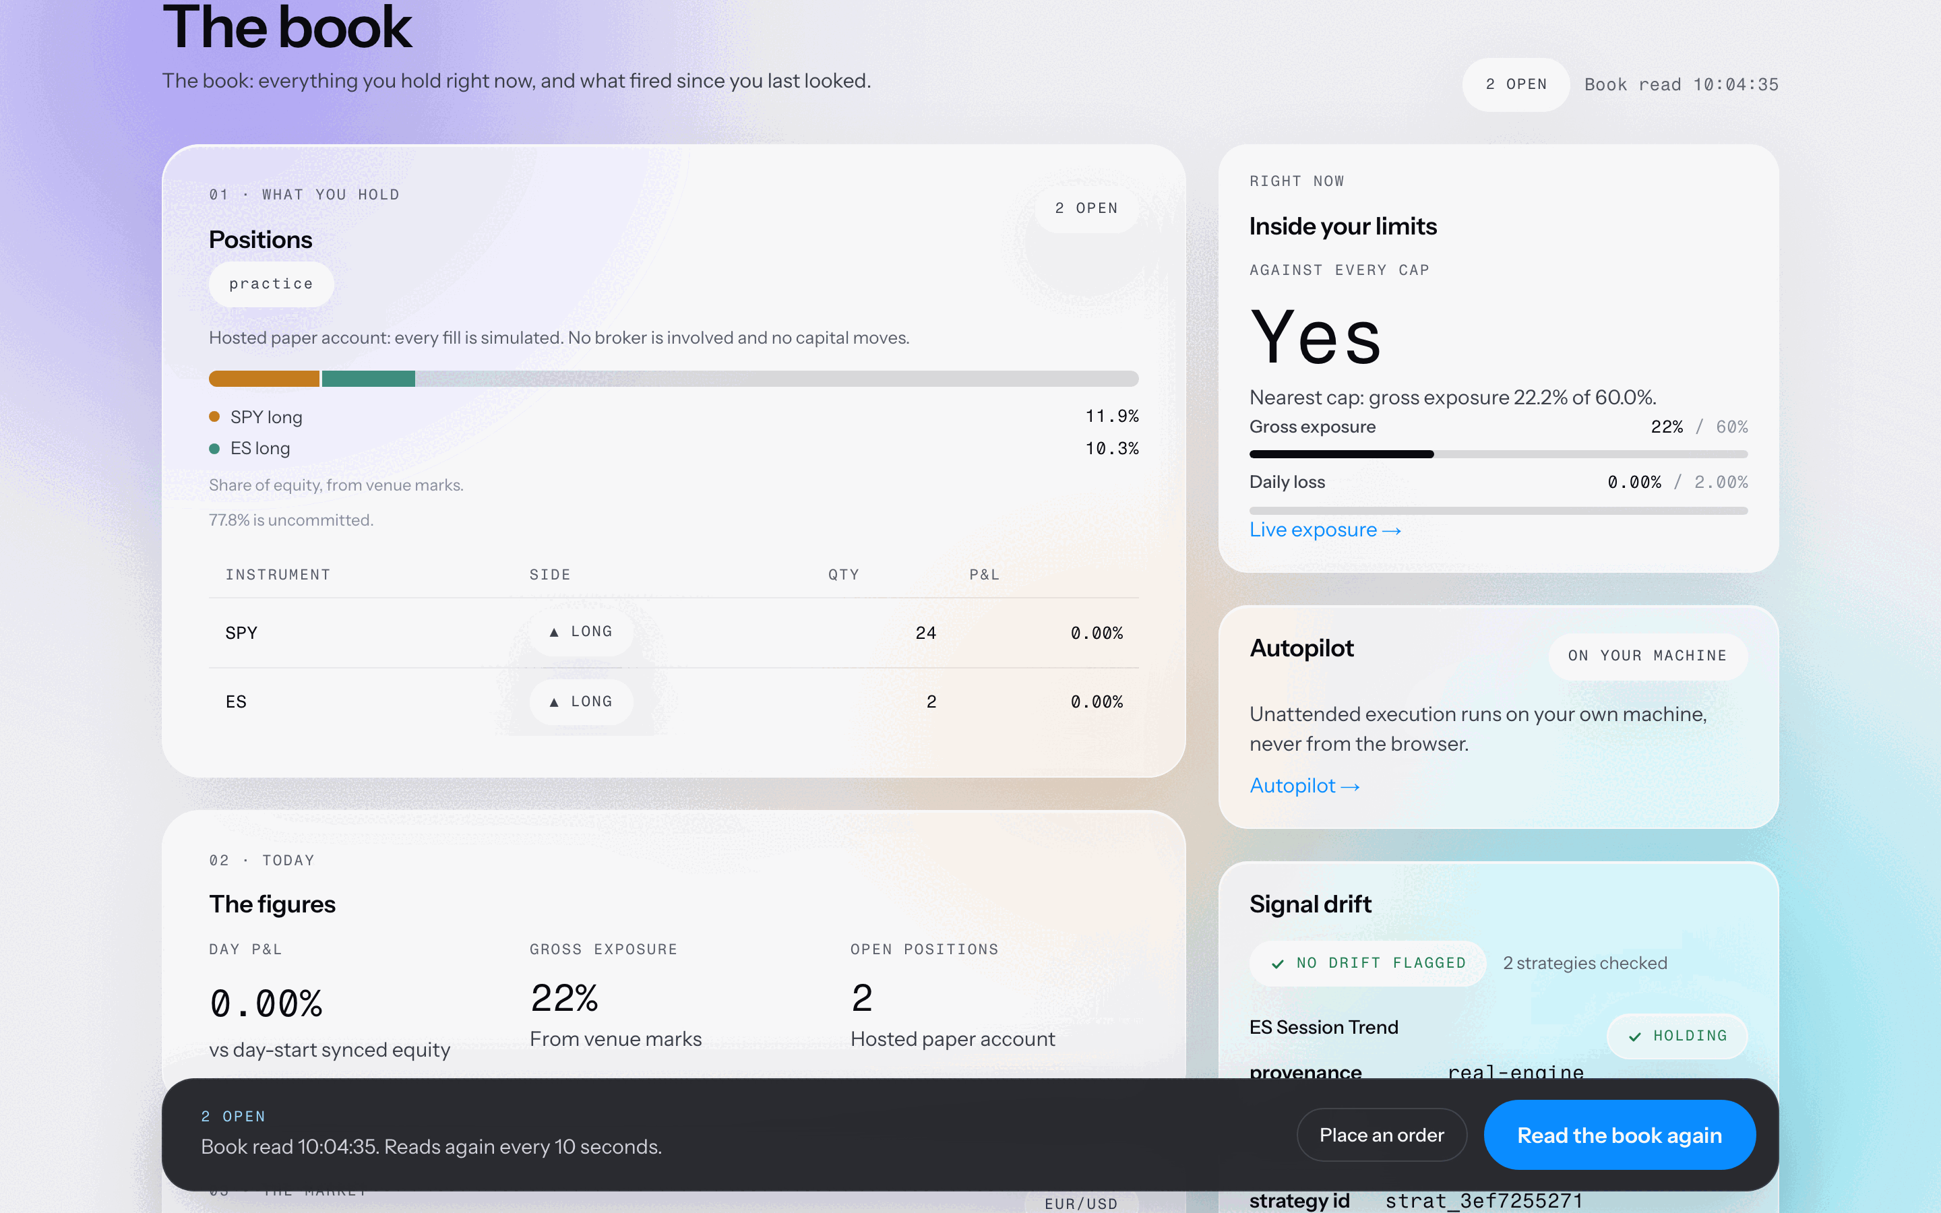Click the quantity 24 in SPY row
The height and width of the screenshot is (1213, 1941).
tap(925, 633)
